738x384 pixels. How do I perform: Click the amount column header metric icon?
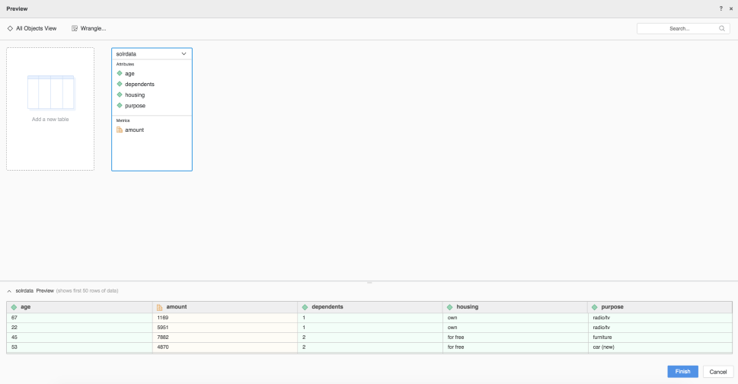point(159,307)
